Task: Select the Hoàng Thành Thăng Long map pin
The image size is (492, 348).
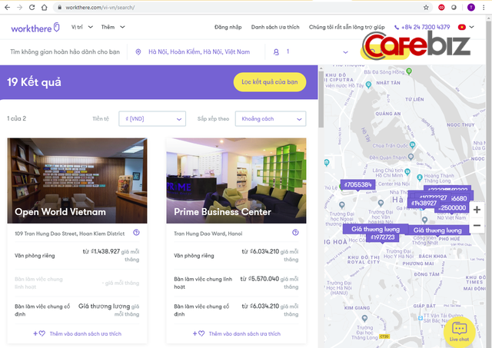Action: (420, 177)
